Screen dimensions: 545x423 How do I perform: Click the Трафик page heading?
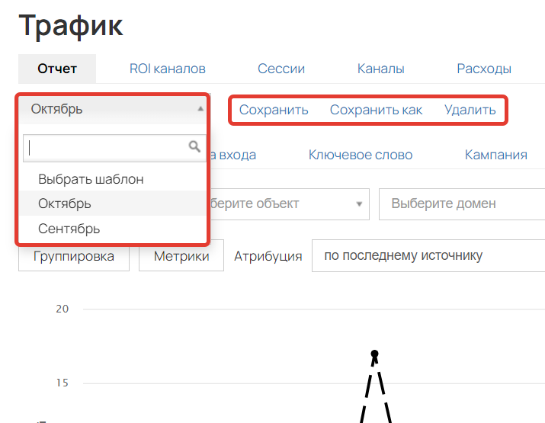click(71, 26)
